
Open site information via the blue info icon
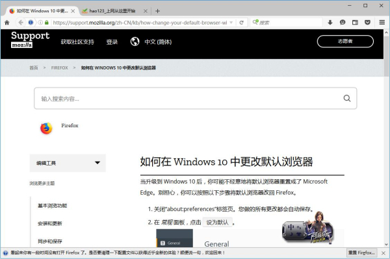[x=31, y=23]
